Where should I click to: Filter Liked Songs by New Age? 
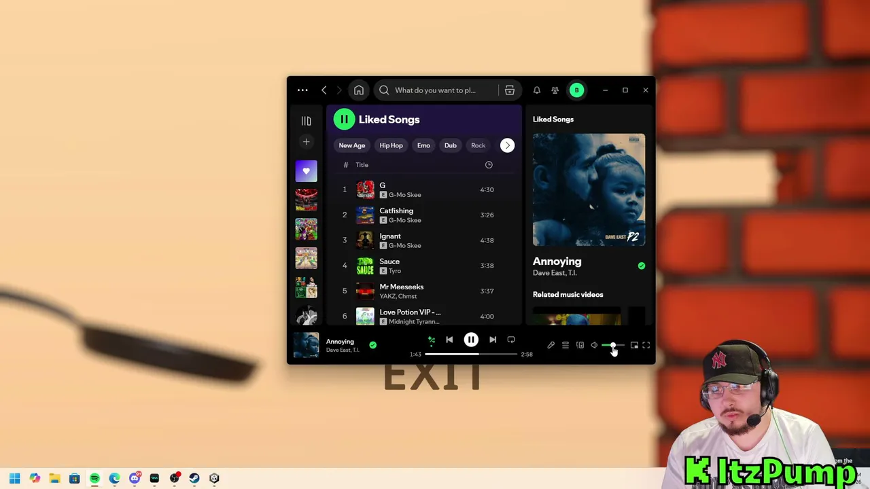(352, 145)
